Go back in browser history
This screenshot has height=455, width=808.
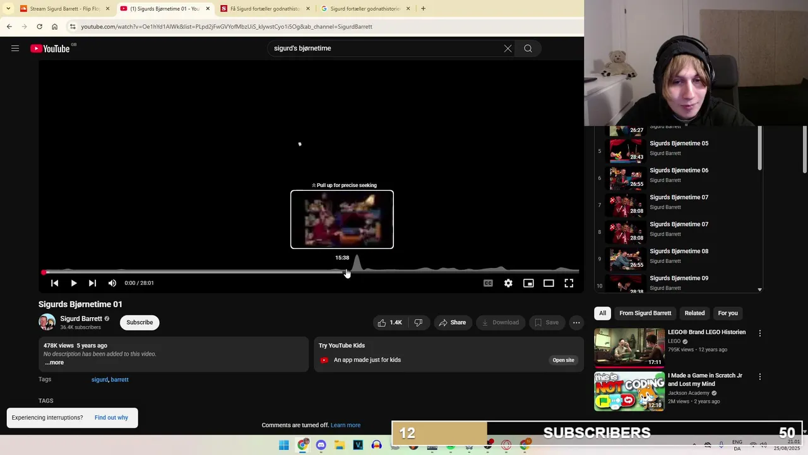pyautogui.click(x=9, y=27)
